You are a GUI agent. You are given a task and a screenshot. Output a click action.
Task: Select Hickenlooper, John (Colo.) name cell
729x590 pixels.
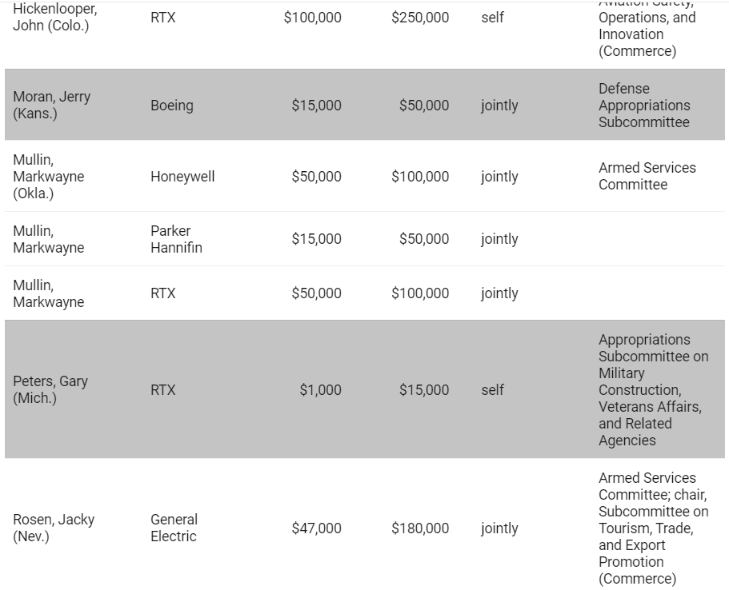[55, 18]
